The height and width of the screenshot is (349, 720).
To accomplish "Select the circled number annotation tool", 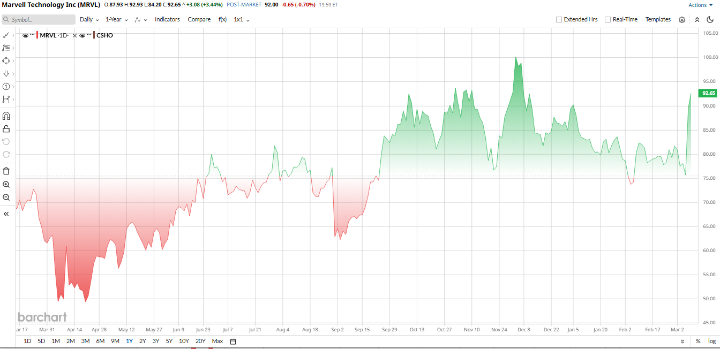I will coord(6,86).
